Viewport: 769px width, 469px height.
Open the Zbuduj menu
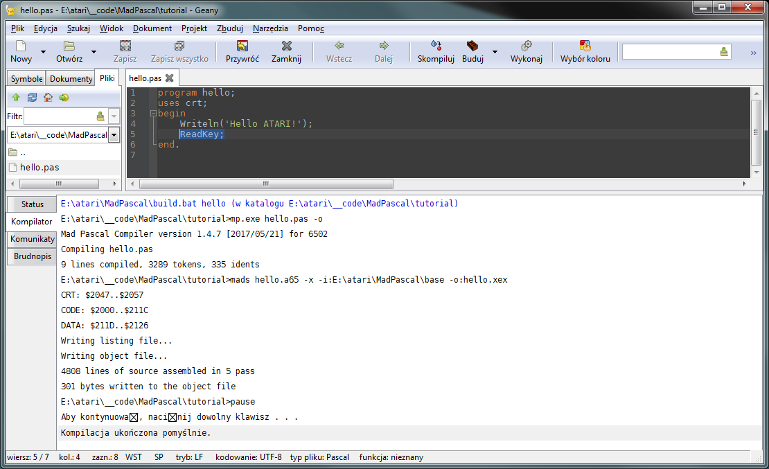click(229, 28)
